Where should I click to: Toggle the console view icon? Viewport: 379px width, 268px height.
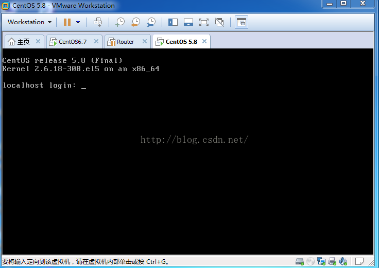coord(242,22)
